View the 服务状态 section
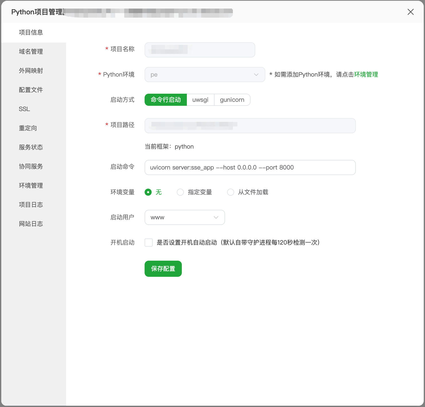Viewport: 425px width, 407px height. point(31,147)
